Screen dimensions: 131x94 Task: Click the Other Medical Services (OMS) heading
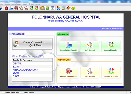[28, 56]
